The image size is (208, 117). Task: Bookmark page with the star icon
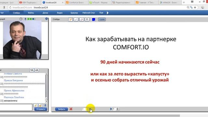[x=195, y=7]
